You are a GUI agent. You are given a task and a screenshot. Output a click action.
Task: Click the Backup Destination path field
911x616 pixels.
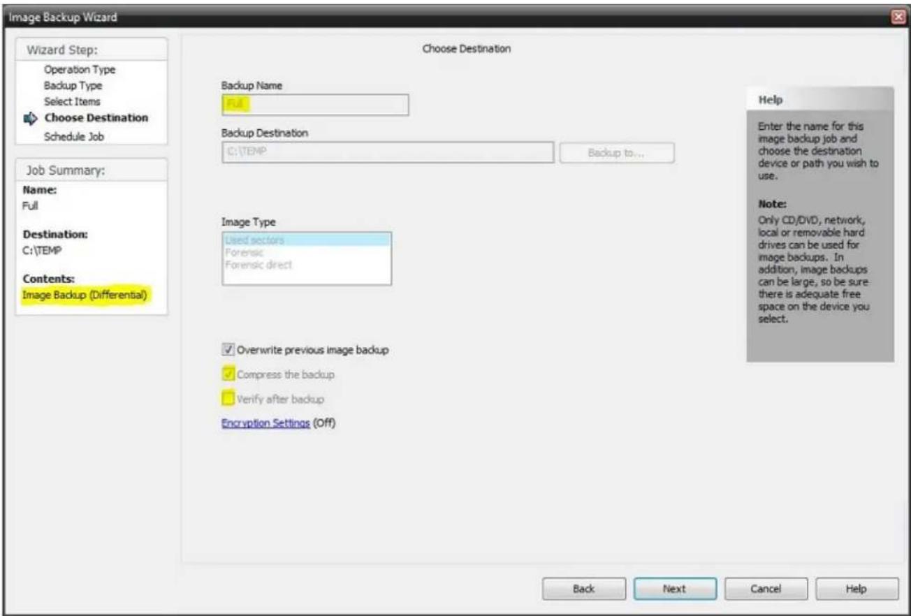click(388, 154)
